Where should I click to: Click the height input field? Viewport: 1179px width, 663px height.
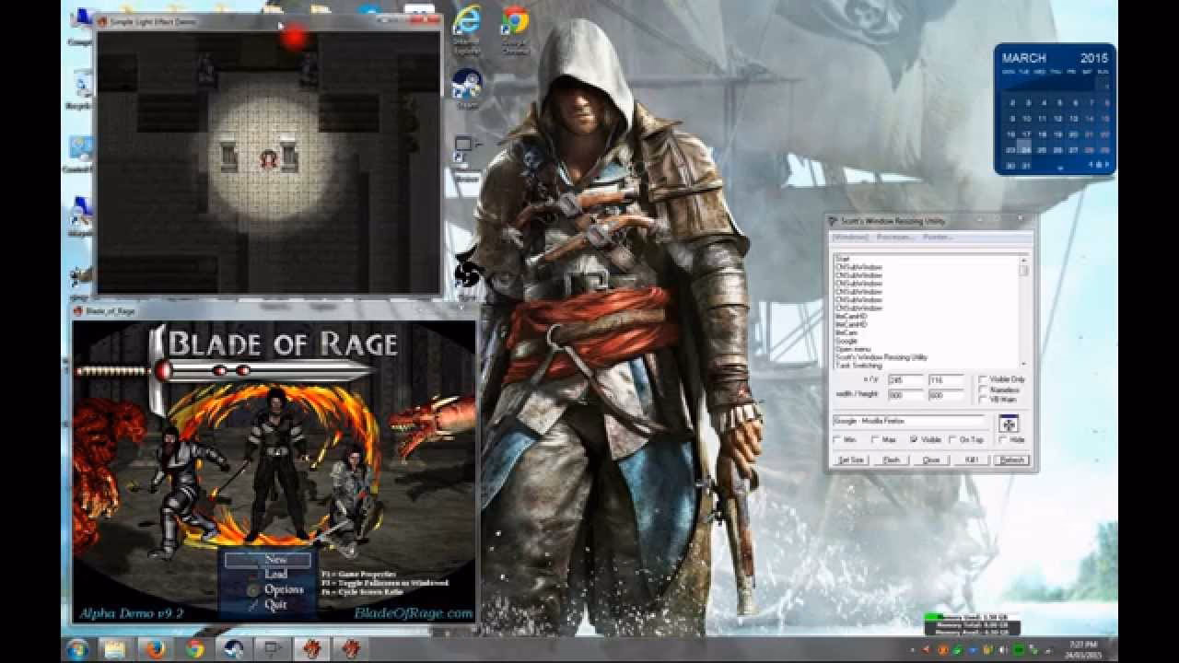(x=946, y=395)
